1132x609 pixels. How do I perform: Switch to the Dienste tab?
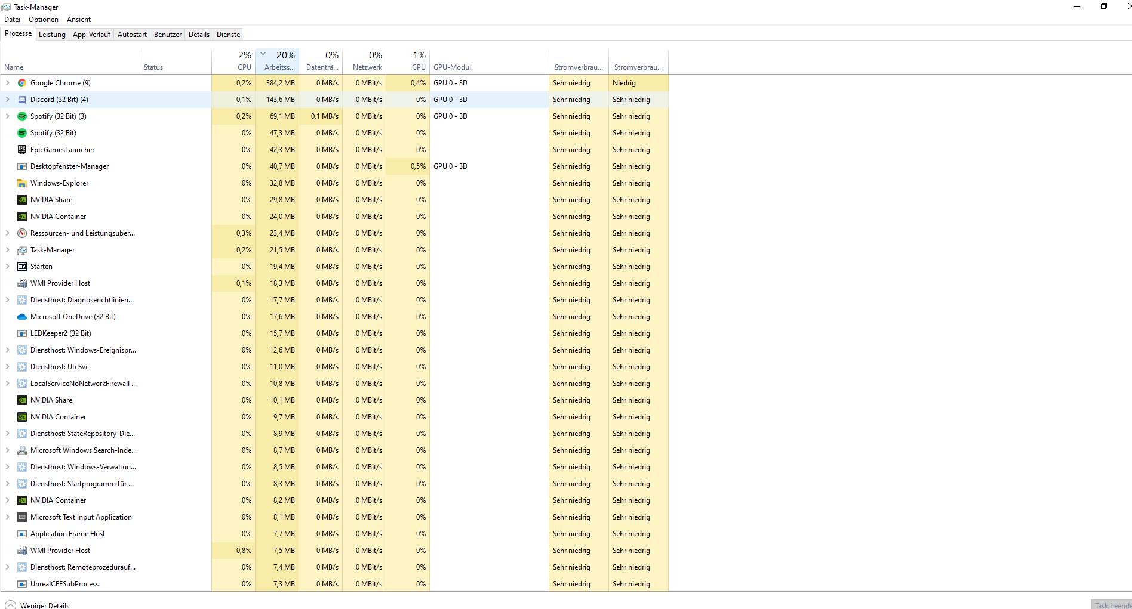pyautogui.click(x=228, y=35)
